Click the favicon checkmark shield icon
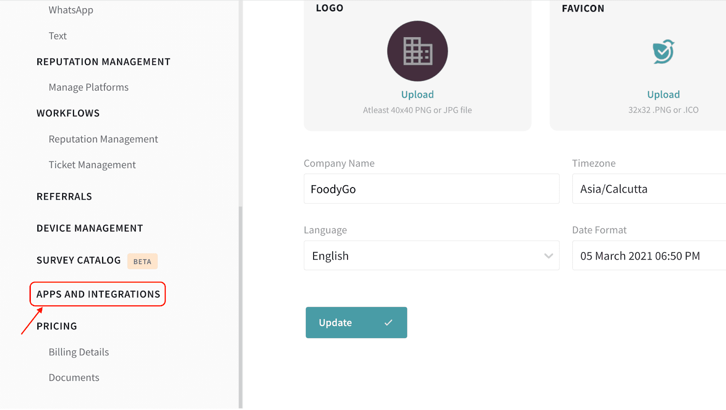Viewport: 726px width, 410px height. (x=663, y=52)
